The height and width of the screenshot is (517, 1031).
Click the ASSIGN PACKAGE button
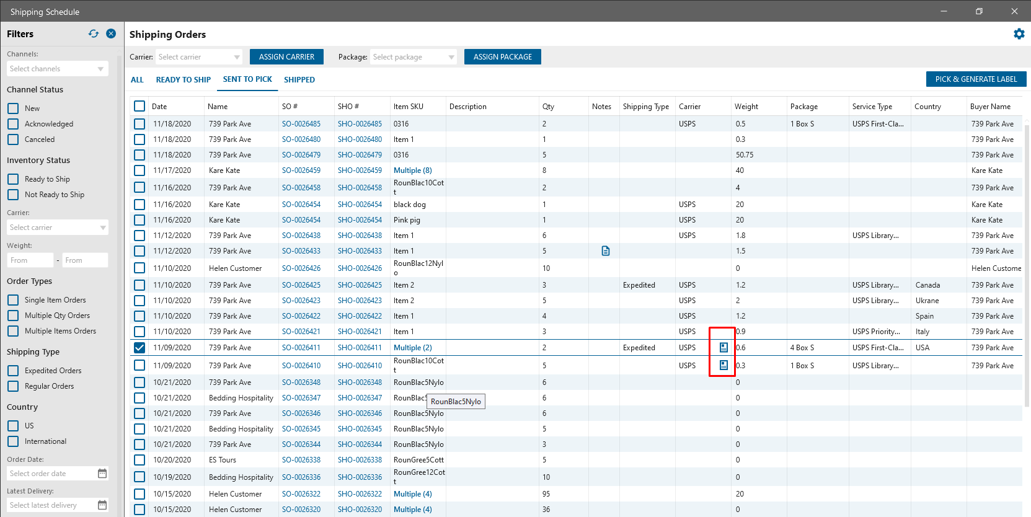pyautogui.click(x=503, y=57)
